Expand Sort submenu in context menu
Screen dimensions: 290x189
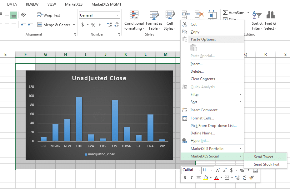212,102
